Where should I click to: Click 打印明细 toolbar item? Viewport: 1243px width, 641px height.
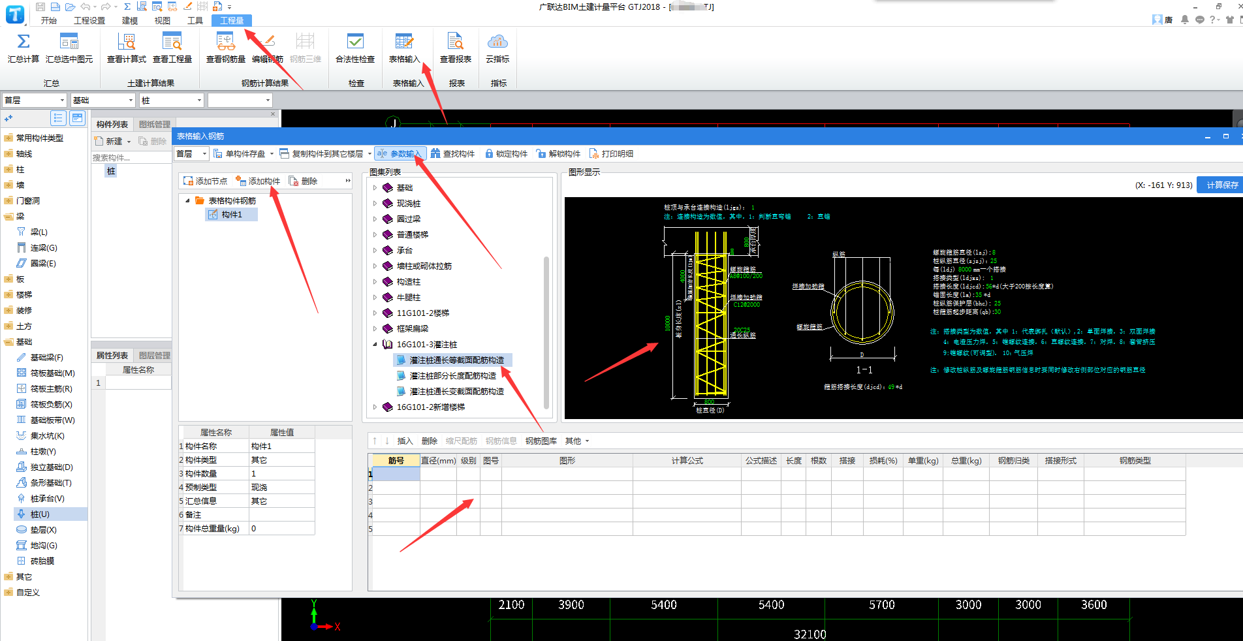(x=611, y=153)
